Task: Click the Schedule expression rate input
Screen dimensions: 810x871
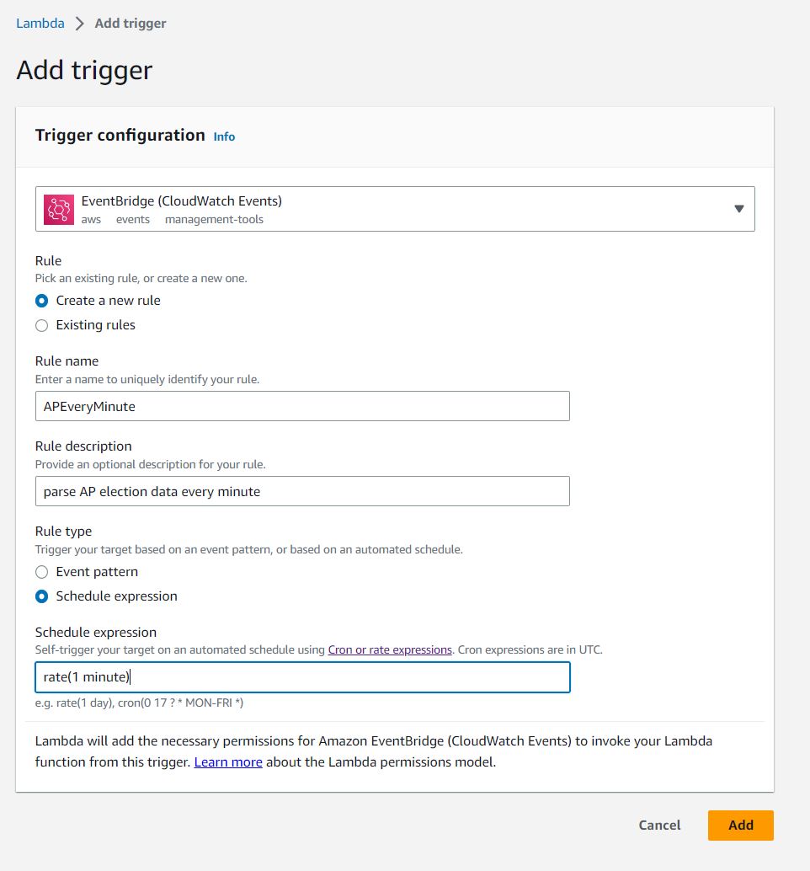Action: click(x=302, y=677)
